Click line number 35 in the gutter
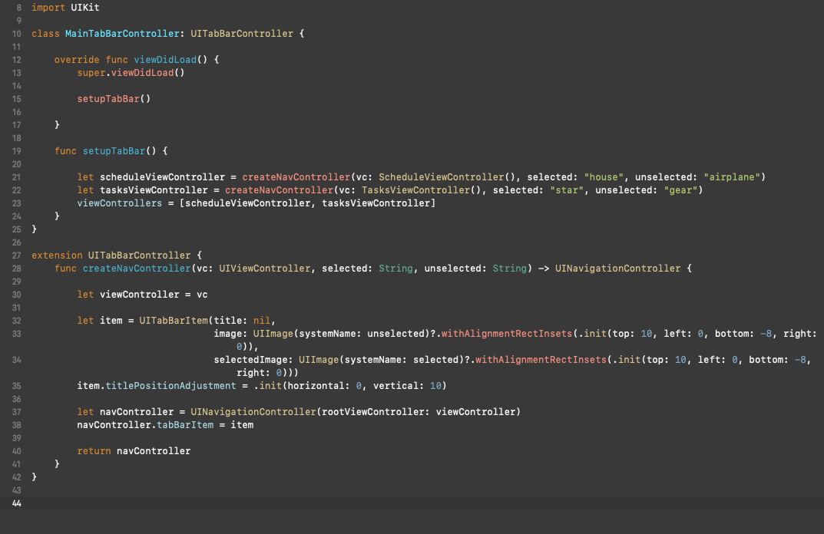Viewport: 824px width, 534px height. [x=17, y=386]
